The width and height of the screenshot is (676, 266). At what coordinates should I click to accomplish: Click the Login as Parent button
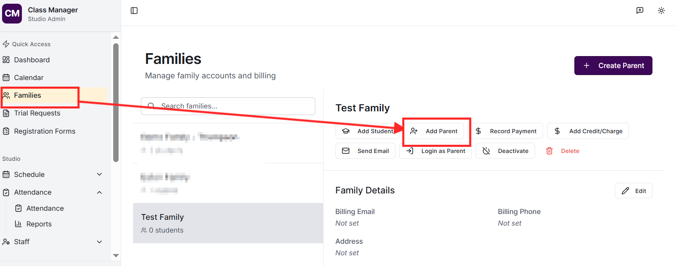(436, 151)
